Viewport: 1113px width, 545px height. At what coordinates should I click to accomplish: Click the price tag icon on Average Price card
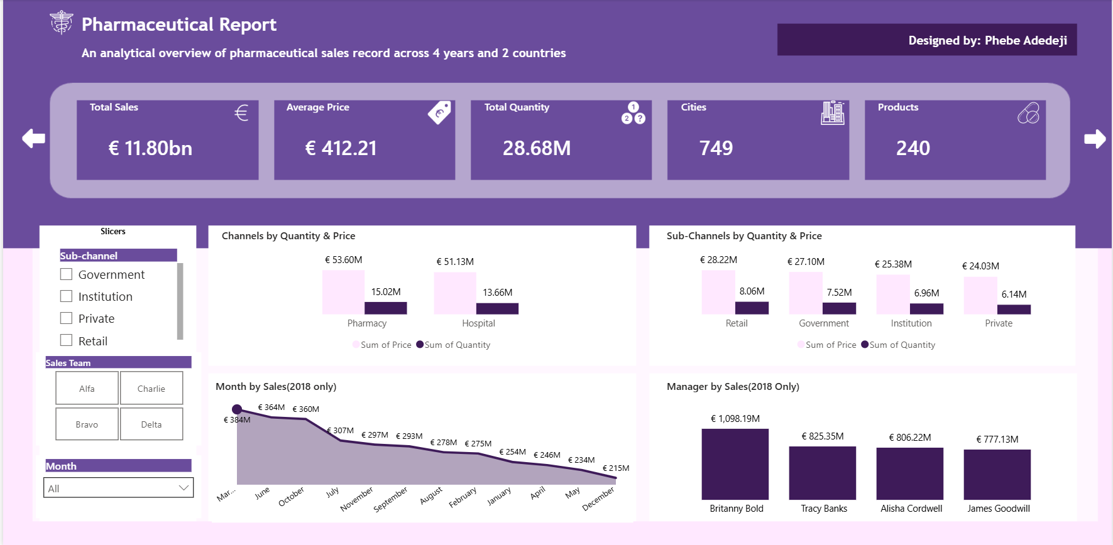pyautogui.click(x=439, y=112)
